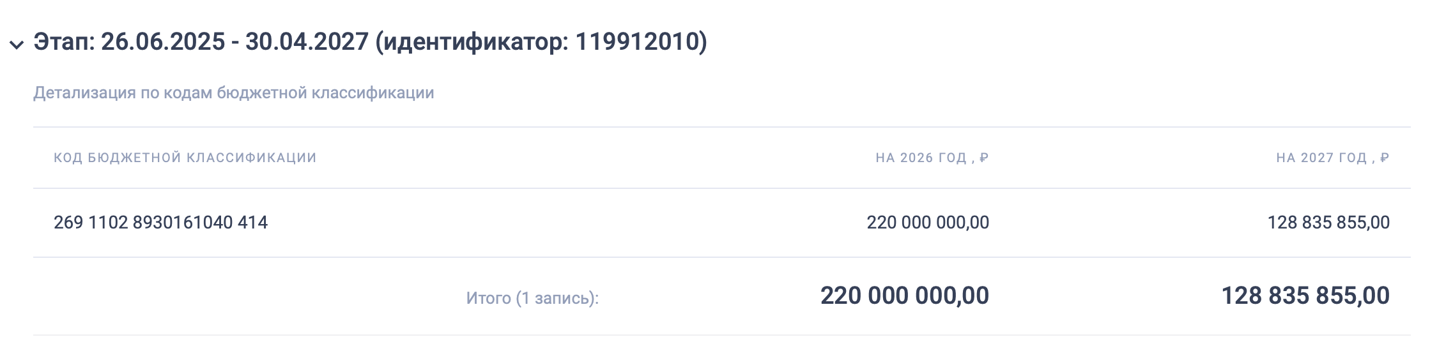Click the На 2026 год column header

[920, 158]
